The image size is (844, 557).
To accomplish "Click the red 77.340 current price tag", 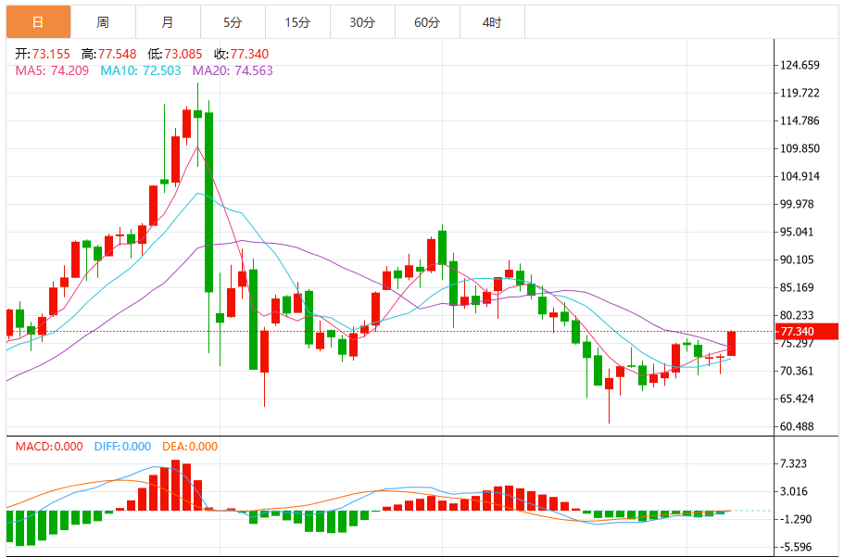I will point(806,331).
